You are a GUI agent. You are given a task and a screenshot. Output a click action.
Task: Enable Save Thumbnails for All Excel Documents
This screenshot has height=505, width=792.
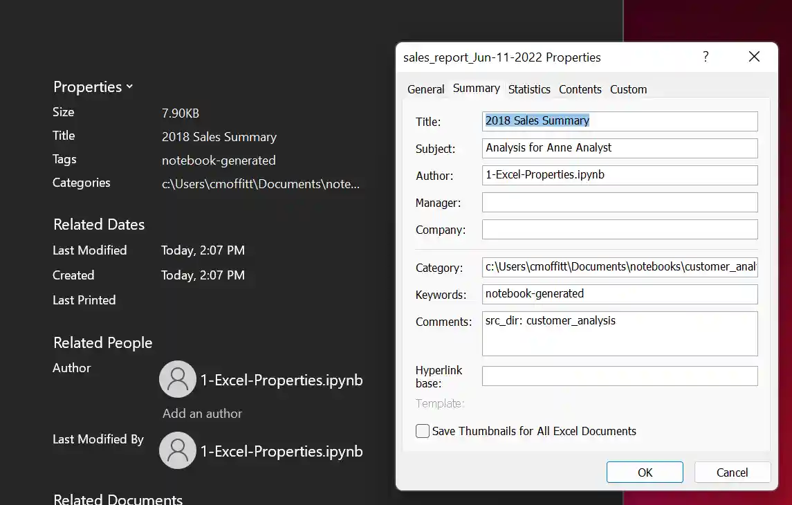pyautogui.click(x=422, y=430)
